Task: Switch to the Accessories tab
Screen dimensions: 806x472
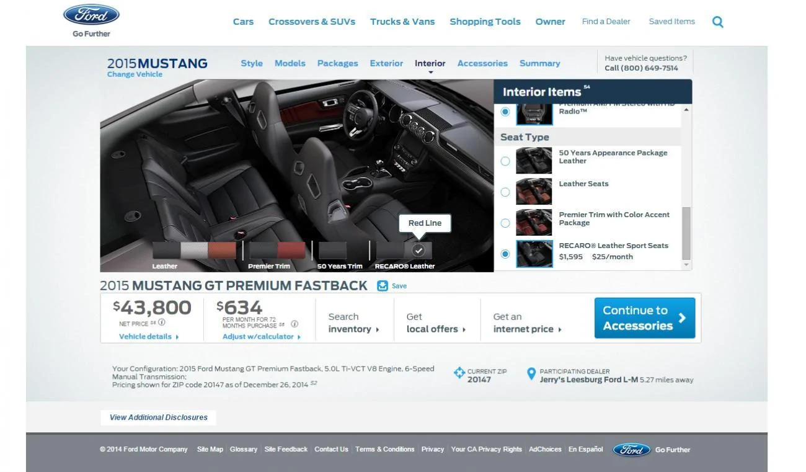Action: click(x=482, y=63)
